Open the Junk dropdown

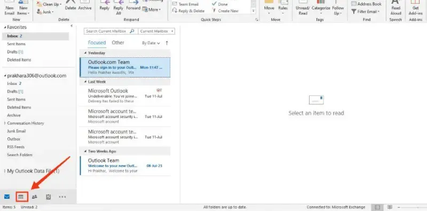pyautogui.click(x=45, y=12)
